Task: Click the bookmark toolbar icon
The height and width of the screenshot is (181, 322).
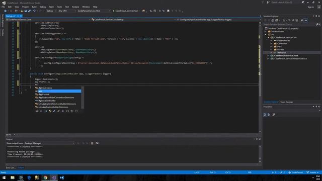Action: coord(168,11)
